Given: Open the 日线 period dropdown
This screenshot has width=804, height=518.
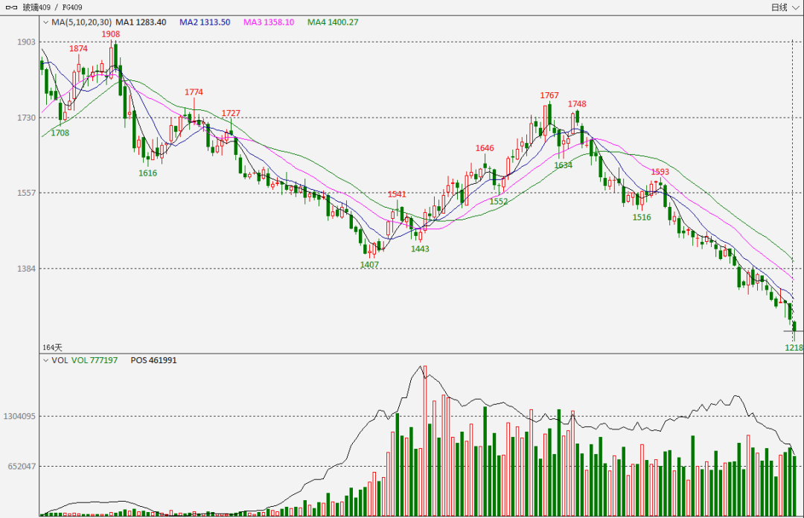Looking at the screenshot, I should (x=785, y=7).
